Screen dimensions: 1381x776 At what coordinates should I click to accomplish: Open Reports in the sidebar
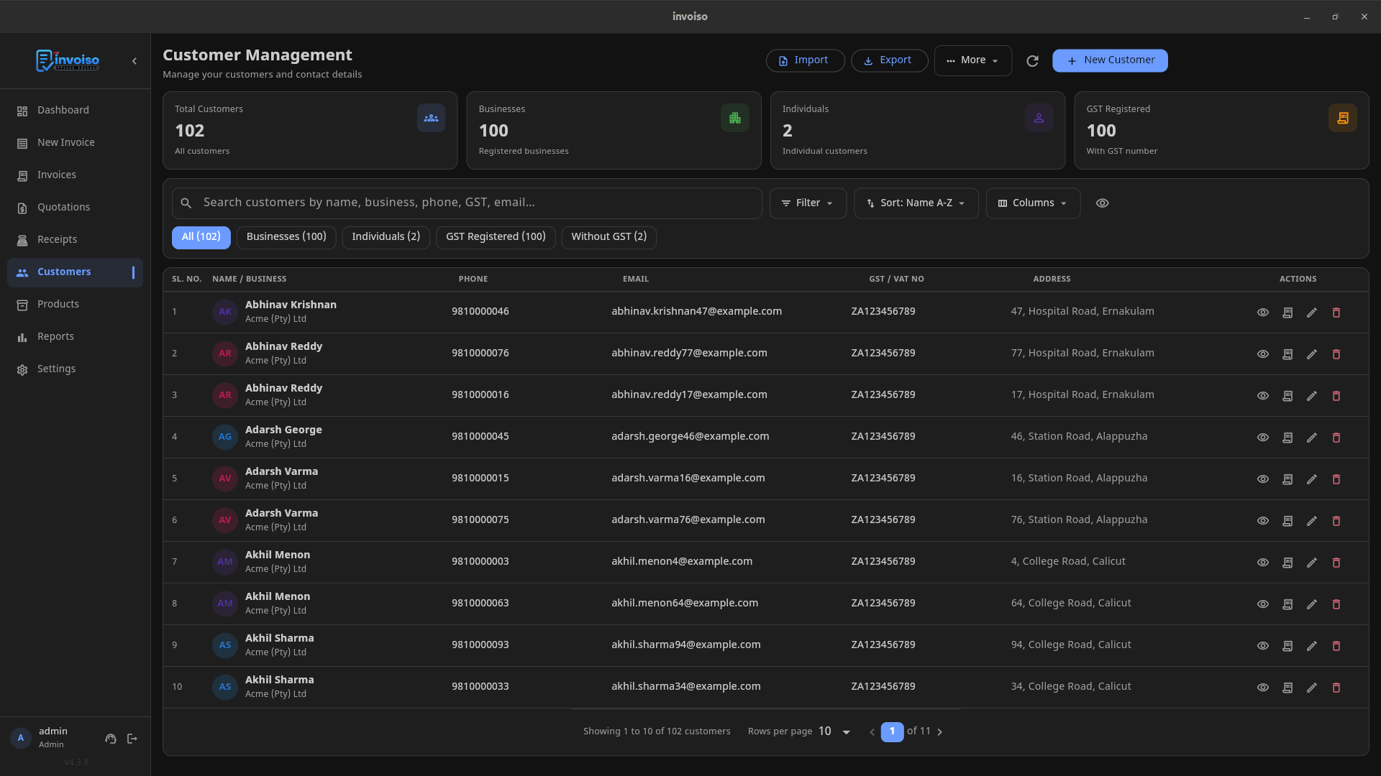tap(75, 337)
